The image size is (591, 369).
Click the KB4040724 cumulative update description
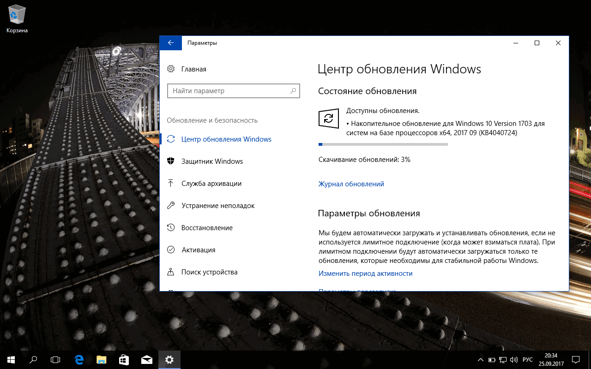pyautogui.click(x=446, y=128)
